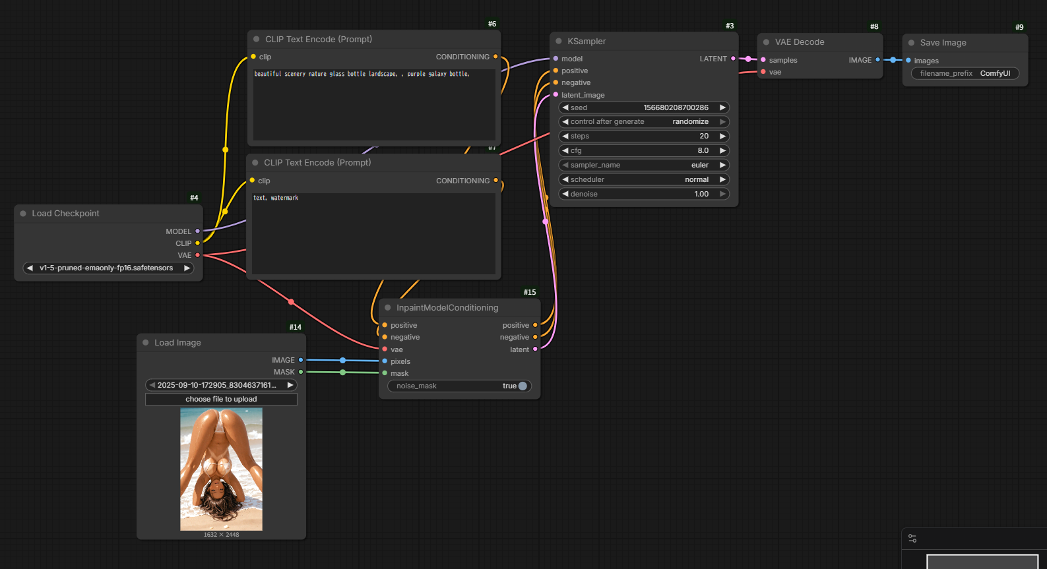This screenshot has height=569, width=1047.
Task: Click the cfg value slider field
Action: tap(643, 150)
